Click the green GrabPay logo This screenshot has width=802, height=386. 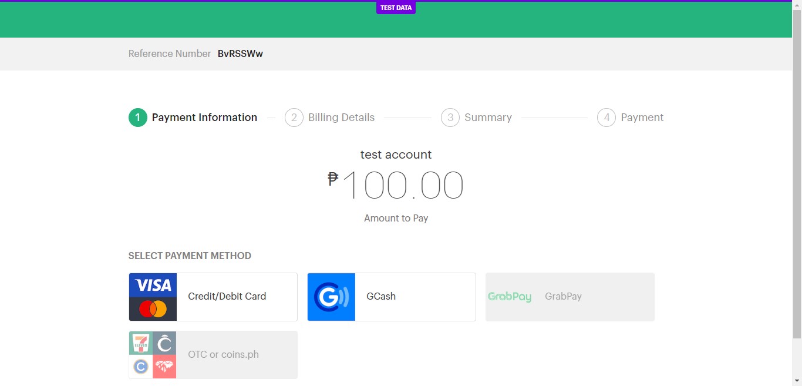pyautogui.click(x=510, y=297)
